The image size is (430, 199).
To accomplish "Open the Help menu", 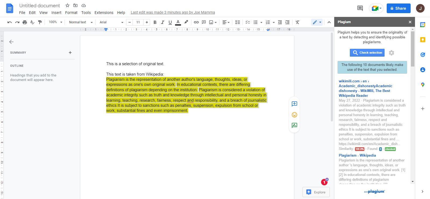I will pos(121,13).
